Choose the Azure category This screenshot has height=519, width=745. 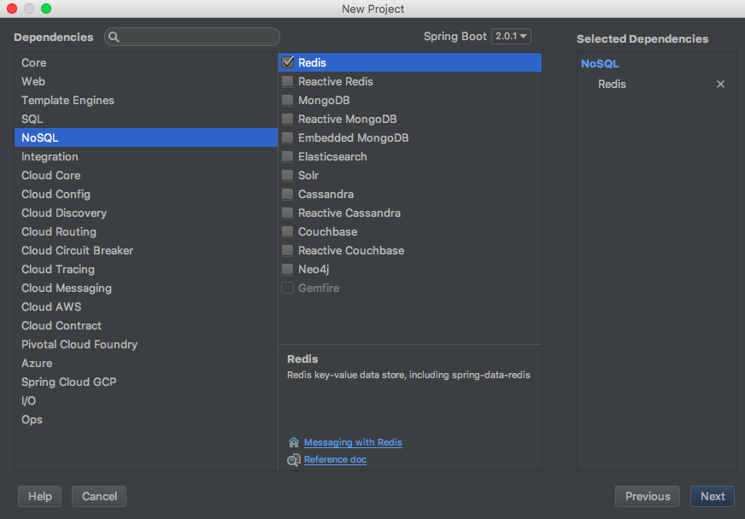(x=146, y=363)
